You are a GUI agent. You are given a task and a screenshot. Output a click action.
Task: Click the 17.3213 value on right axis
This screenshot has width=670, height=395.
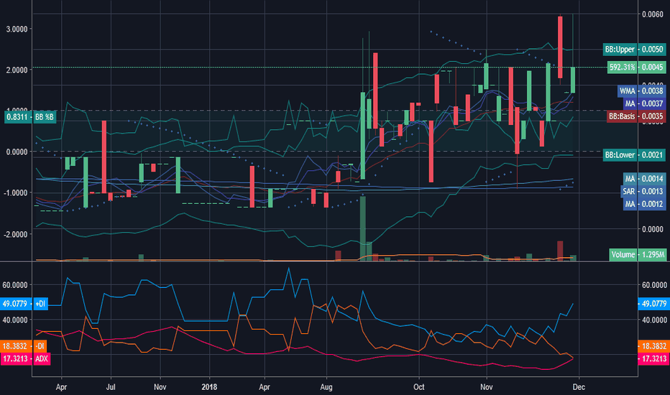click(x=653, y=358)
